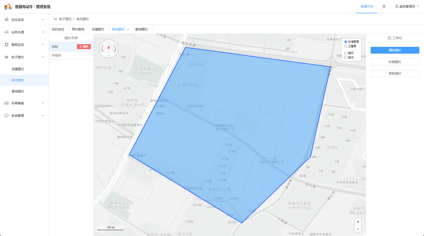Select the 卫星图 radio button
424x236 pixels.
pos(346,46)
